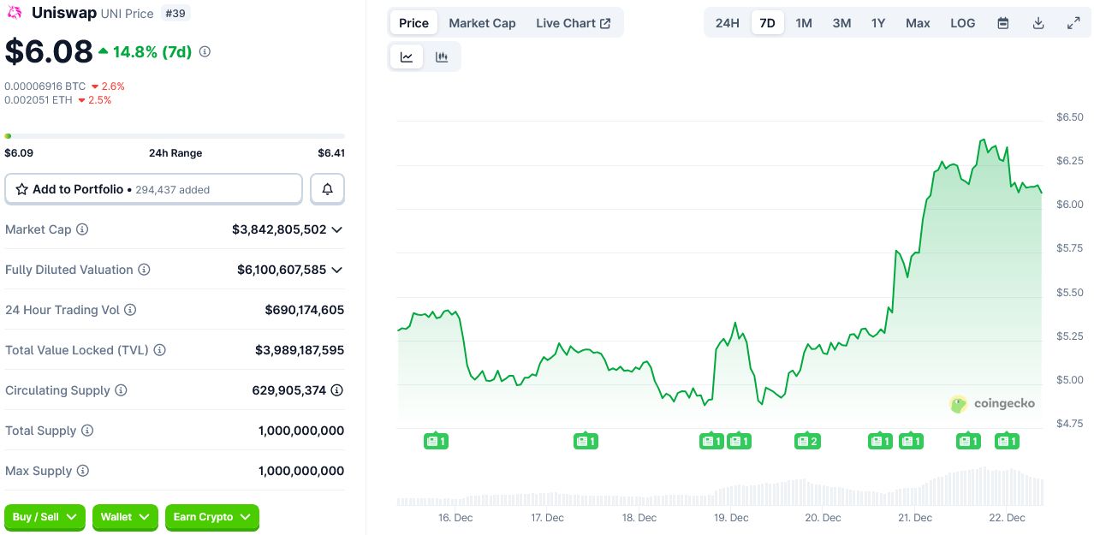Screen dimensions: 1094x535
Task: Open the date range calendar icon
Action: click(1002, 23)
